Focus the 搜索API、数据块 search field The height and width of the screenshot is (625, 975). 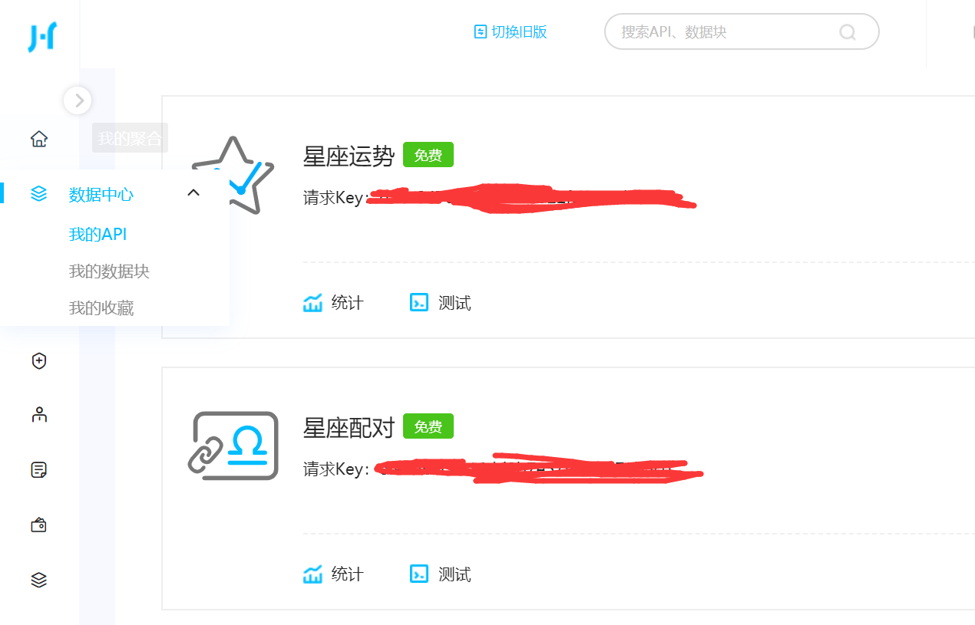pyautogui.click(x=742, y=31)
